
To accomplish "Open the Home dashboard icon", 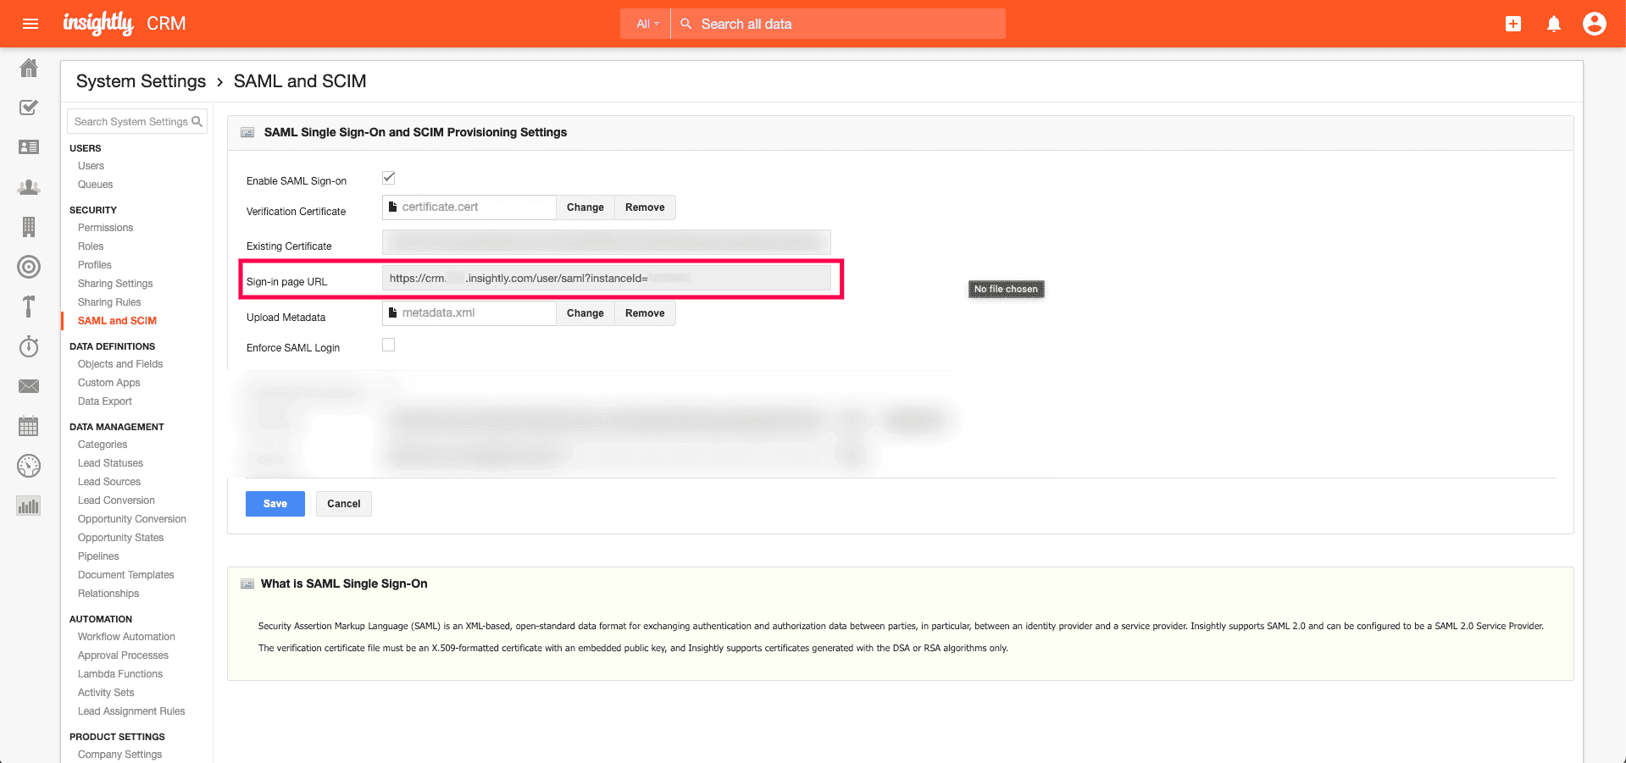I will (28, 69).
